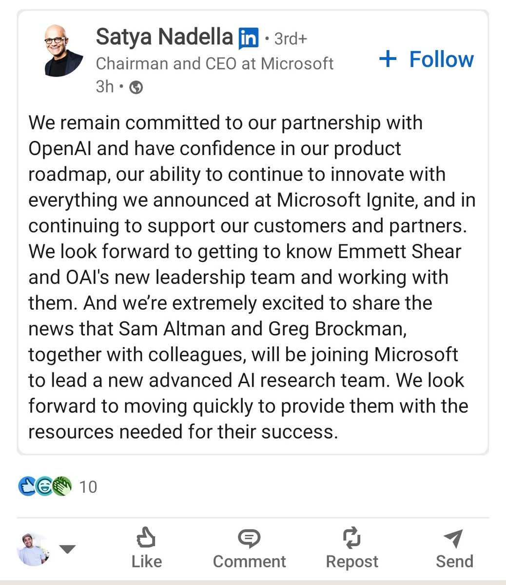
Task: View the reaction count of 10
Action: click(88, 487)
